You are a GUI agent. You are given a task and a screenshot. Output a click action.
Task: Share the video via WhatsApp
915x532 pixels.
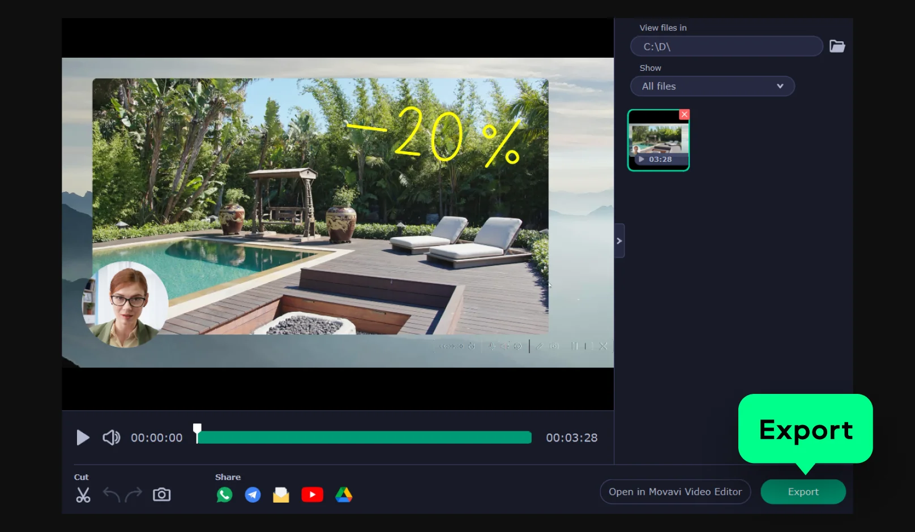224,495
